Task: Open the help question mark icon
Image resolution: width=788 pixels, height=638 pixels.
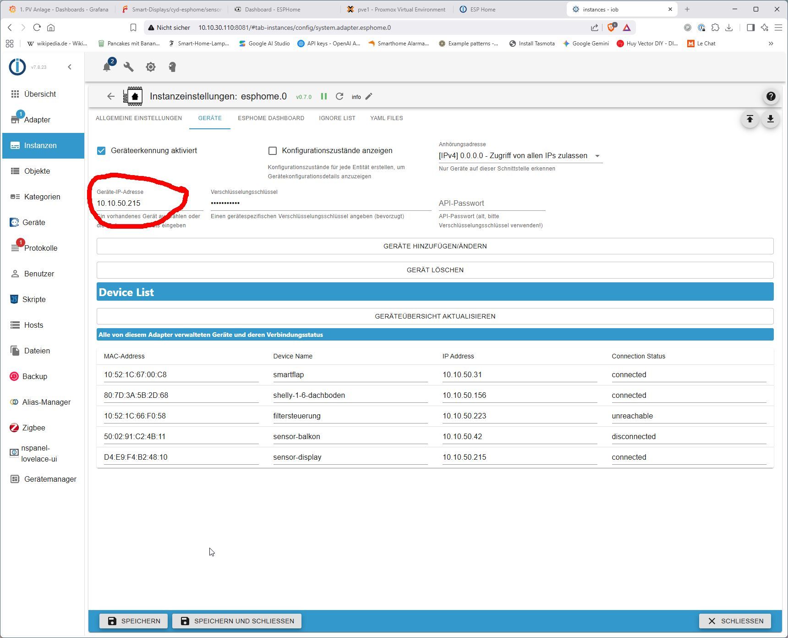Action: [771, 96]
